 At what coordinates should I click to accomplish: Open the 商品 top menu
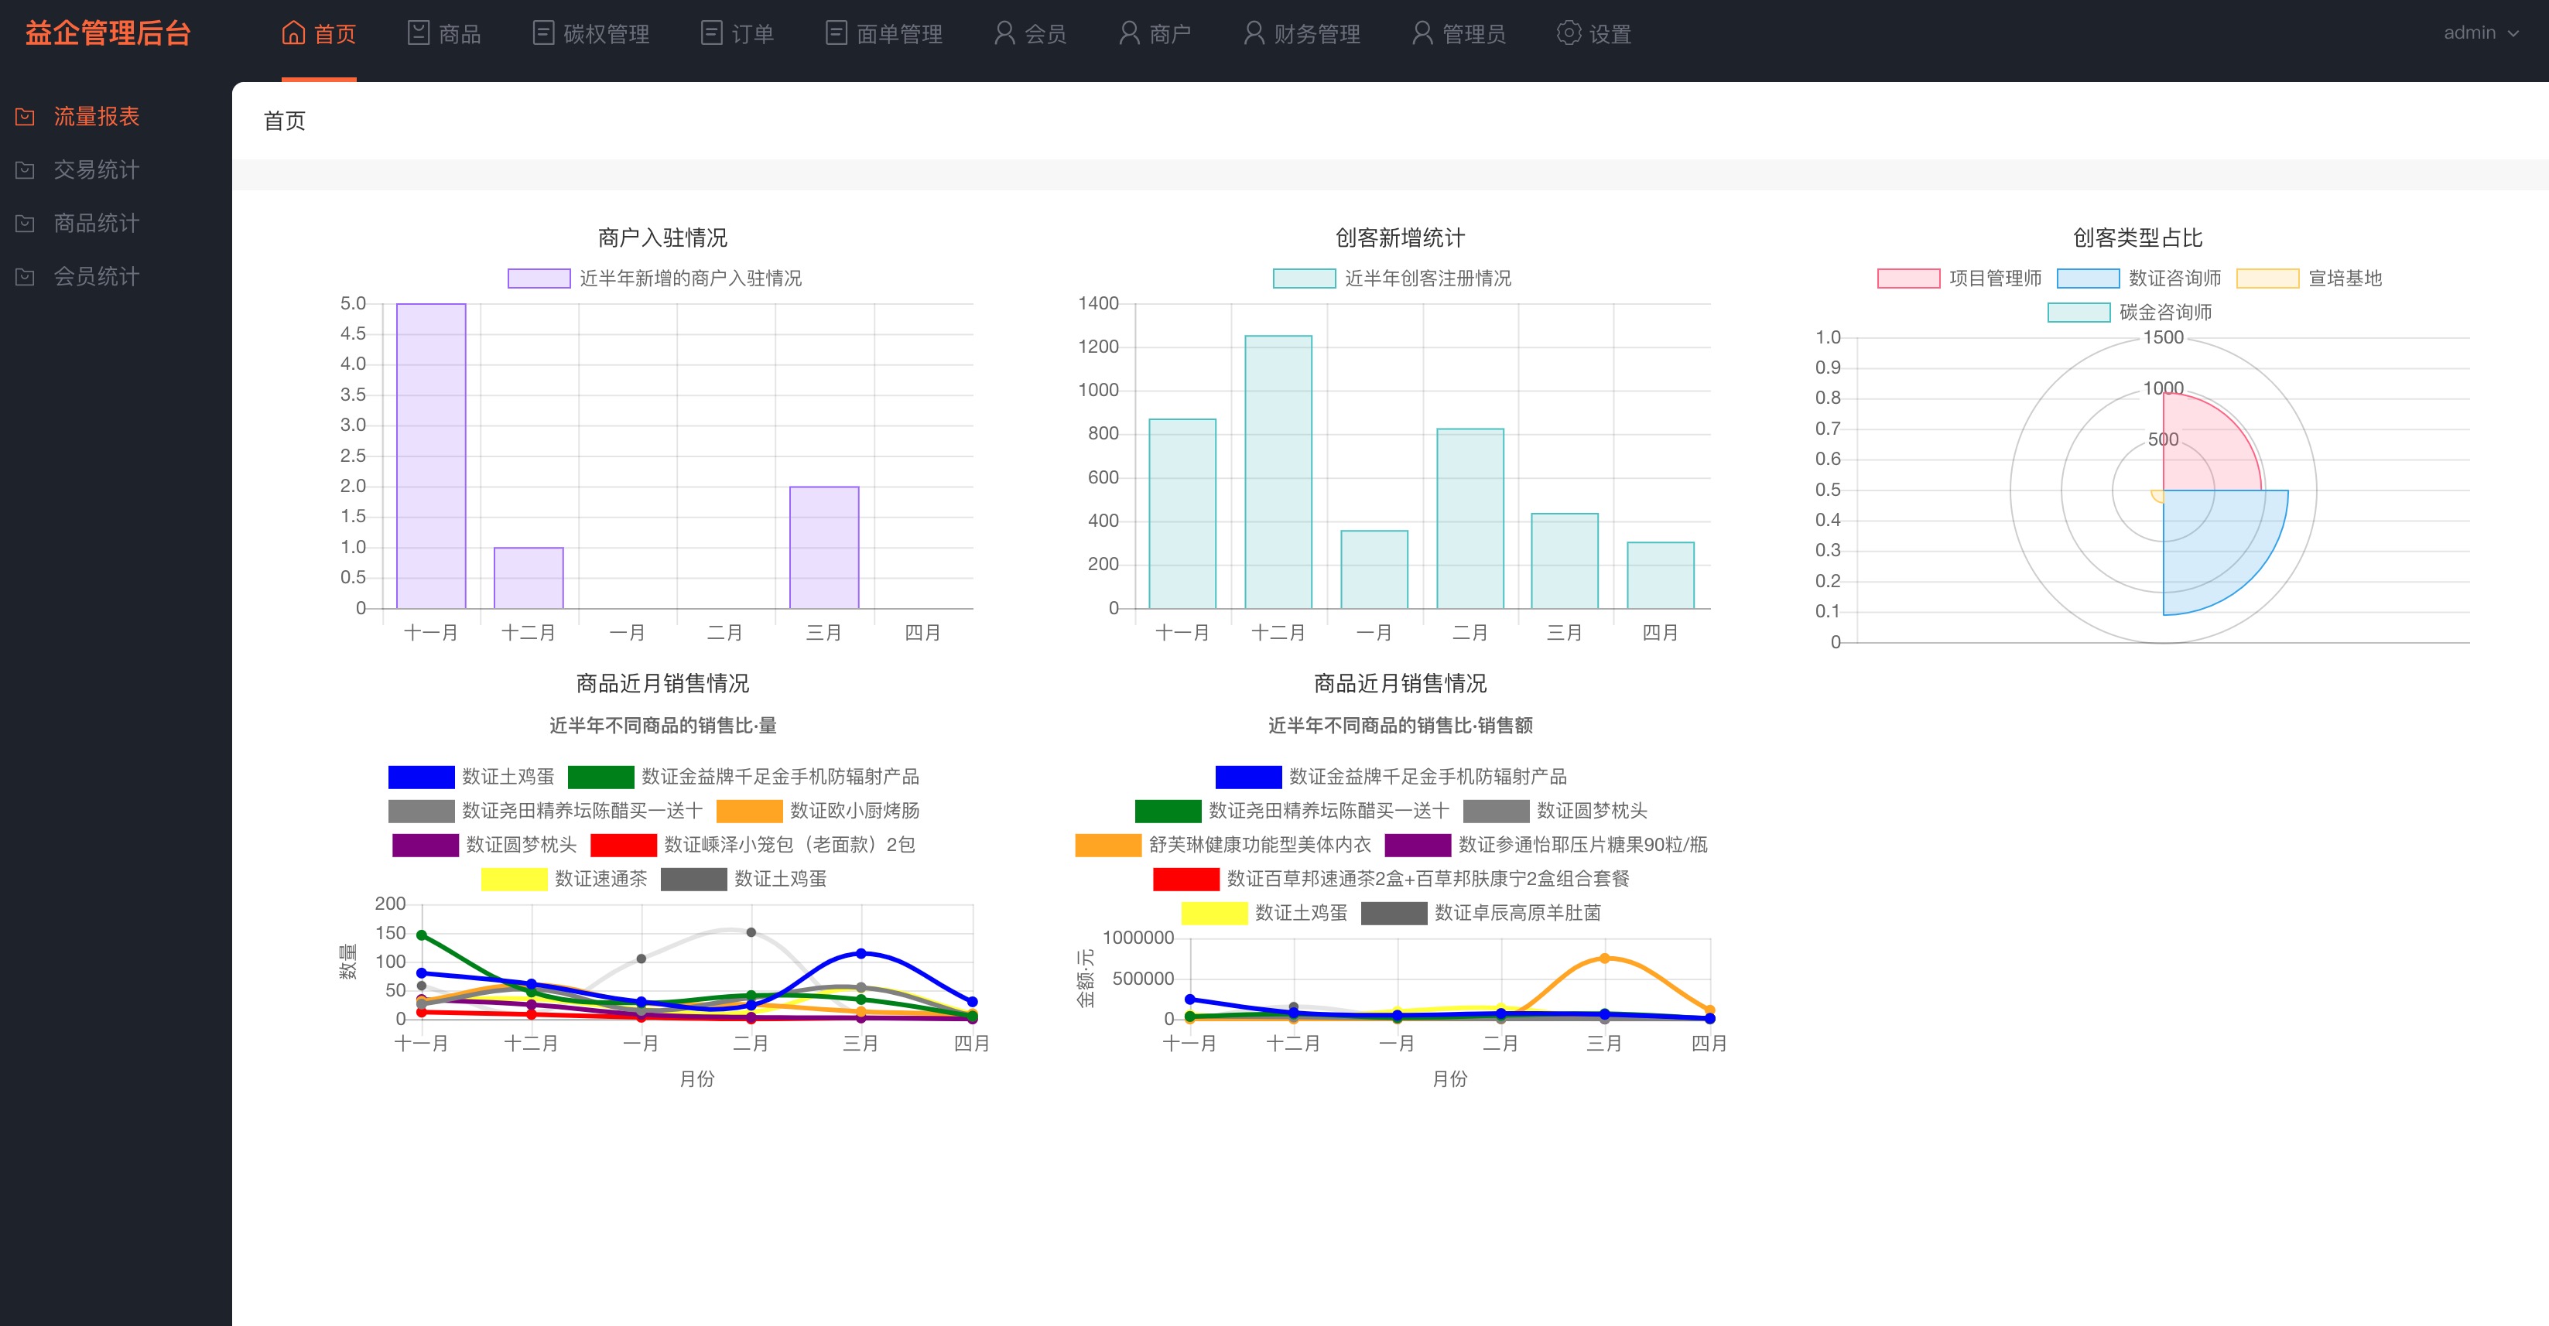[444, 33]
